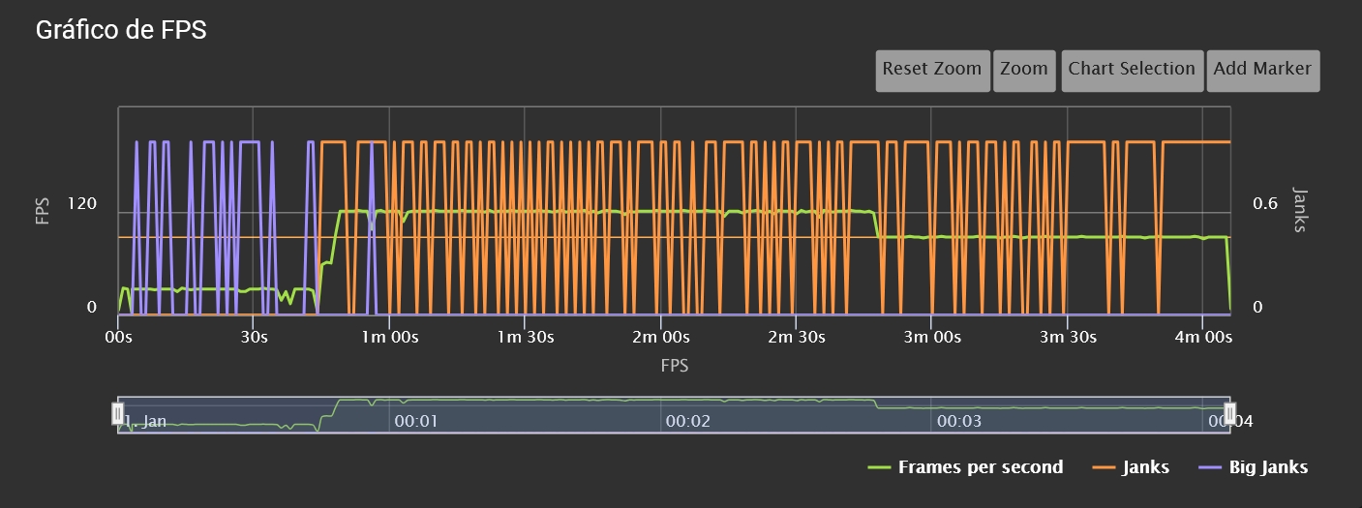Toggle the Janks series in legend
Screen dimensions: 1362x508
click(x=1130, y=467)
